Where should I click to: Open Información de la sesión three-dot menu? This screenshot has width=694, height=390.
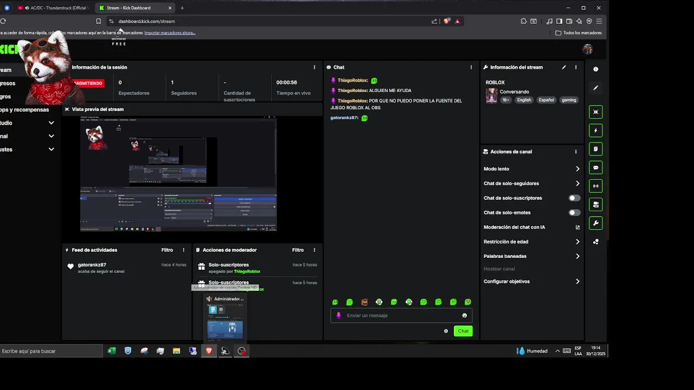[314, 67]
